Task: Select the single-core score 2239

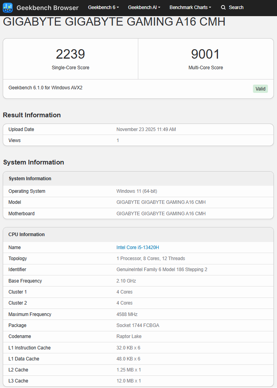Action: (x=71, y=54)
